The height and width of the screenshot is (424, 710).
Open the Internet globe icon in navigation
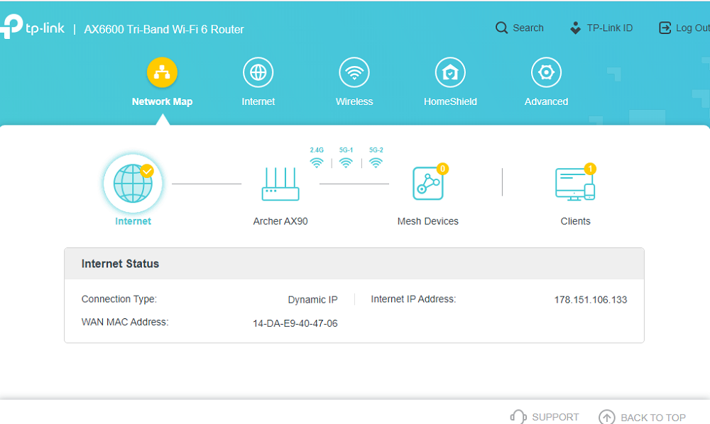258,72
